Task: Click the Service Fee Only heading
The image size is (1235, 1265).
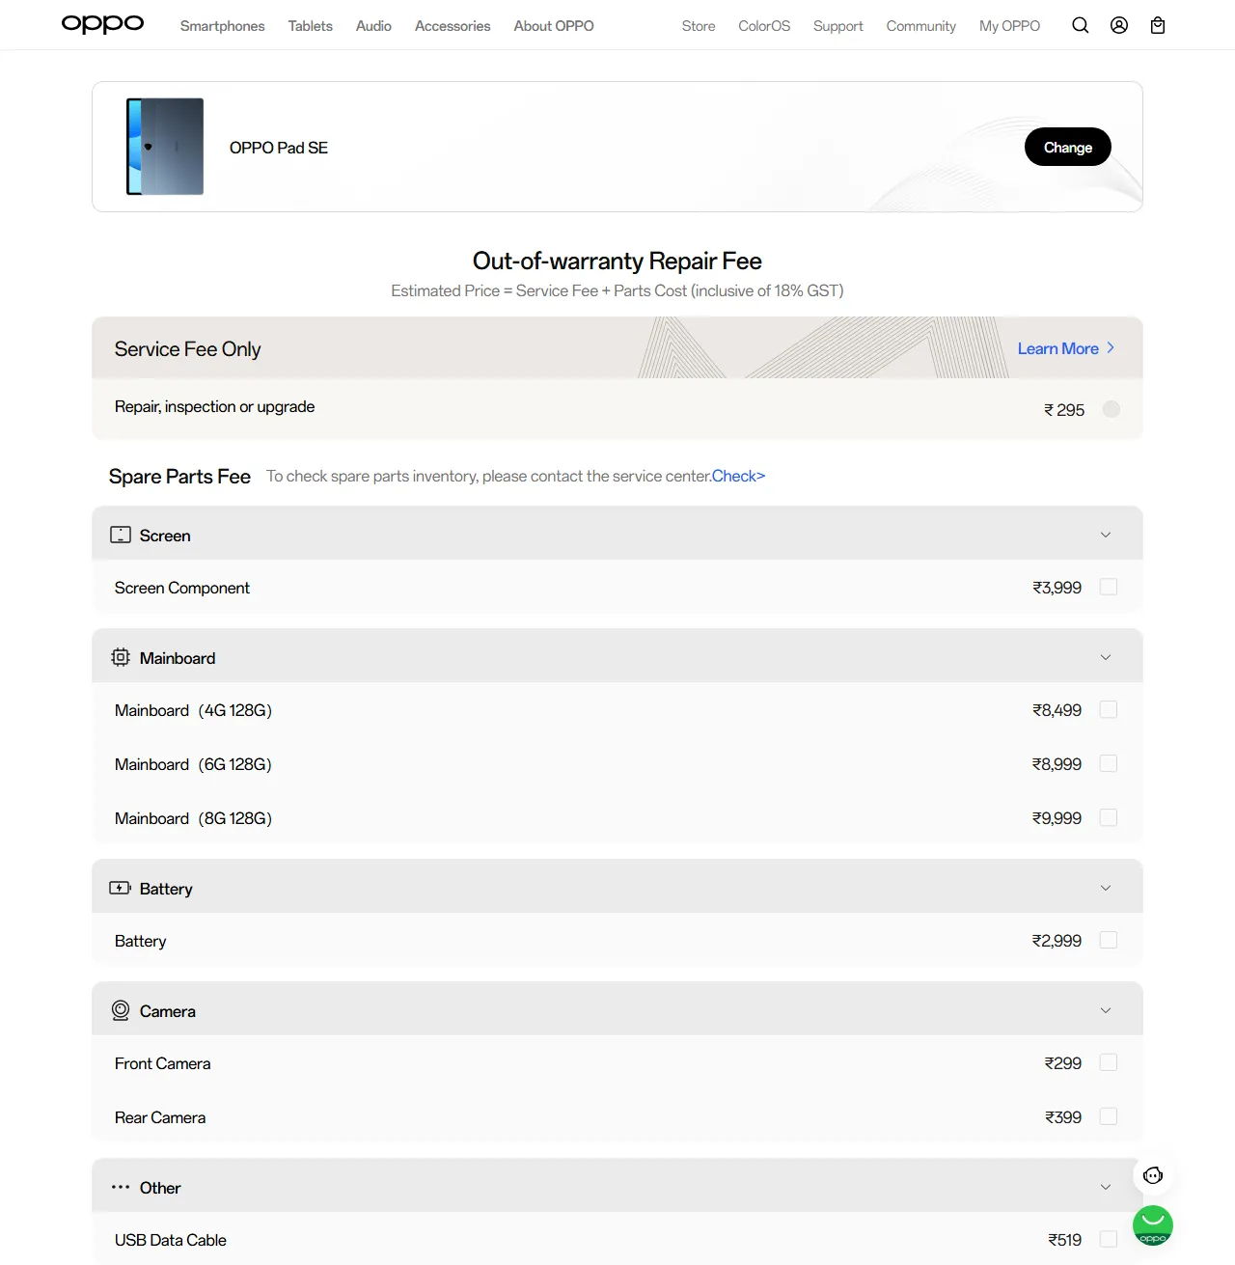Action: (188, 348)
